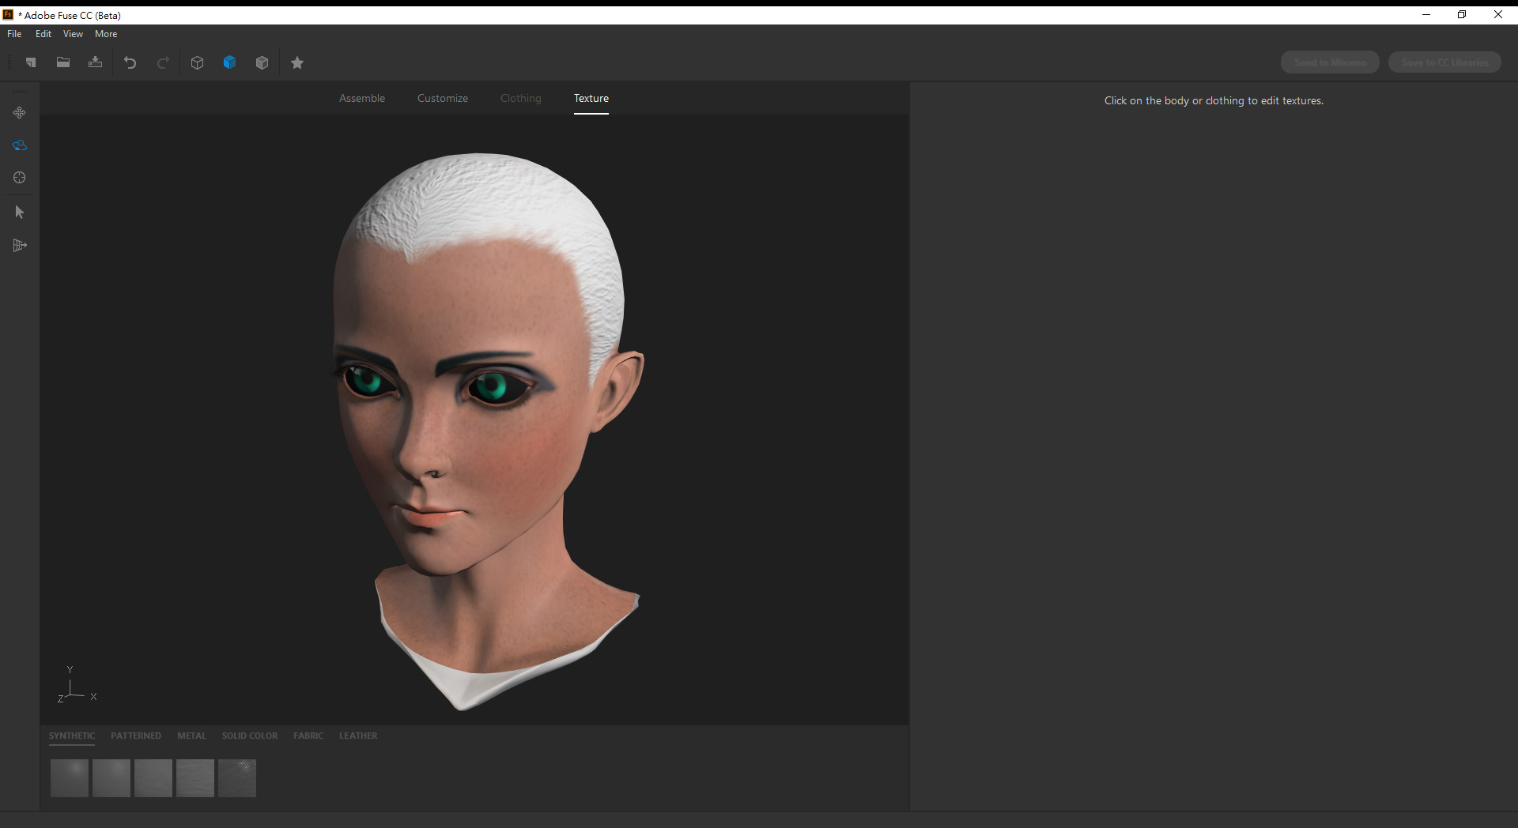Open the File menu

coord(14,34)
